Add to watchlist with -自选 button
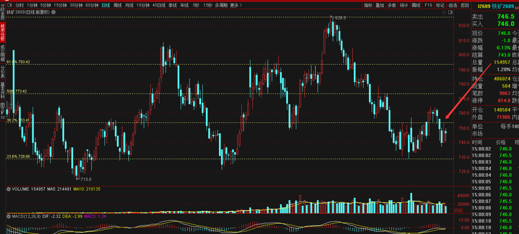The image size is (519, 234). [452, 5]
